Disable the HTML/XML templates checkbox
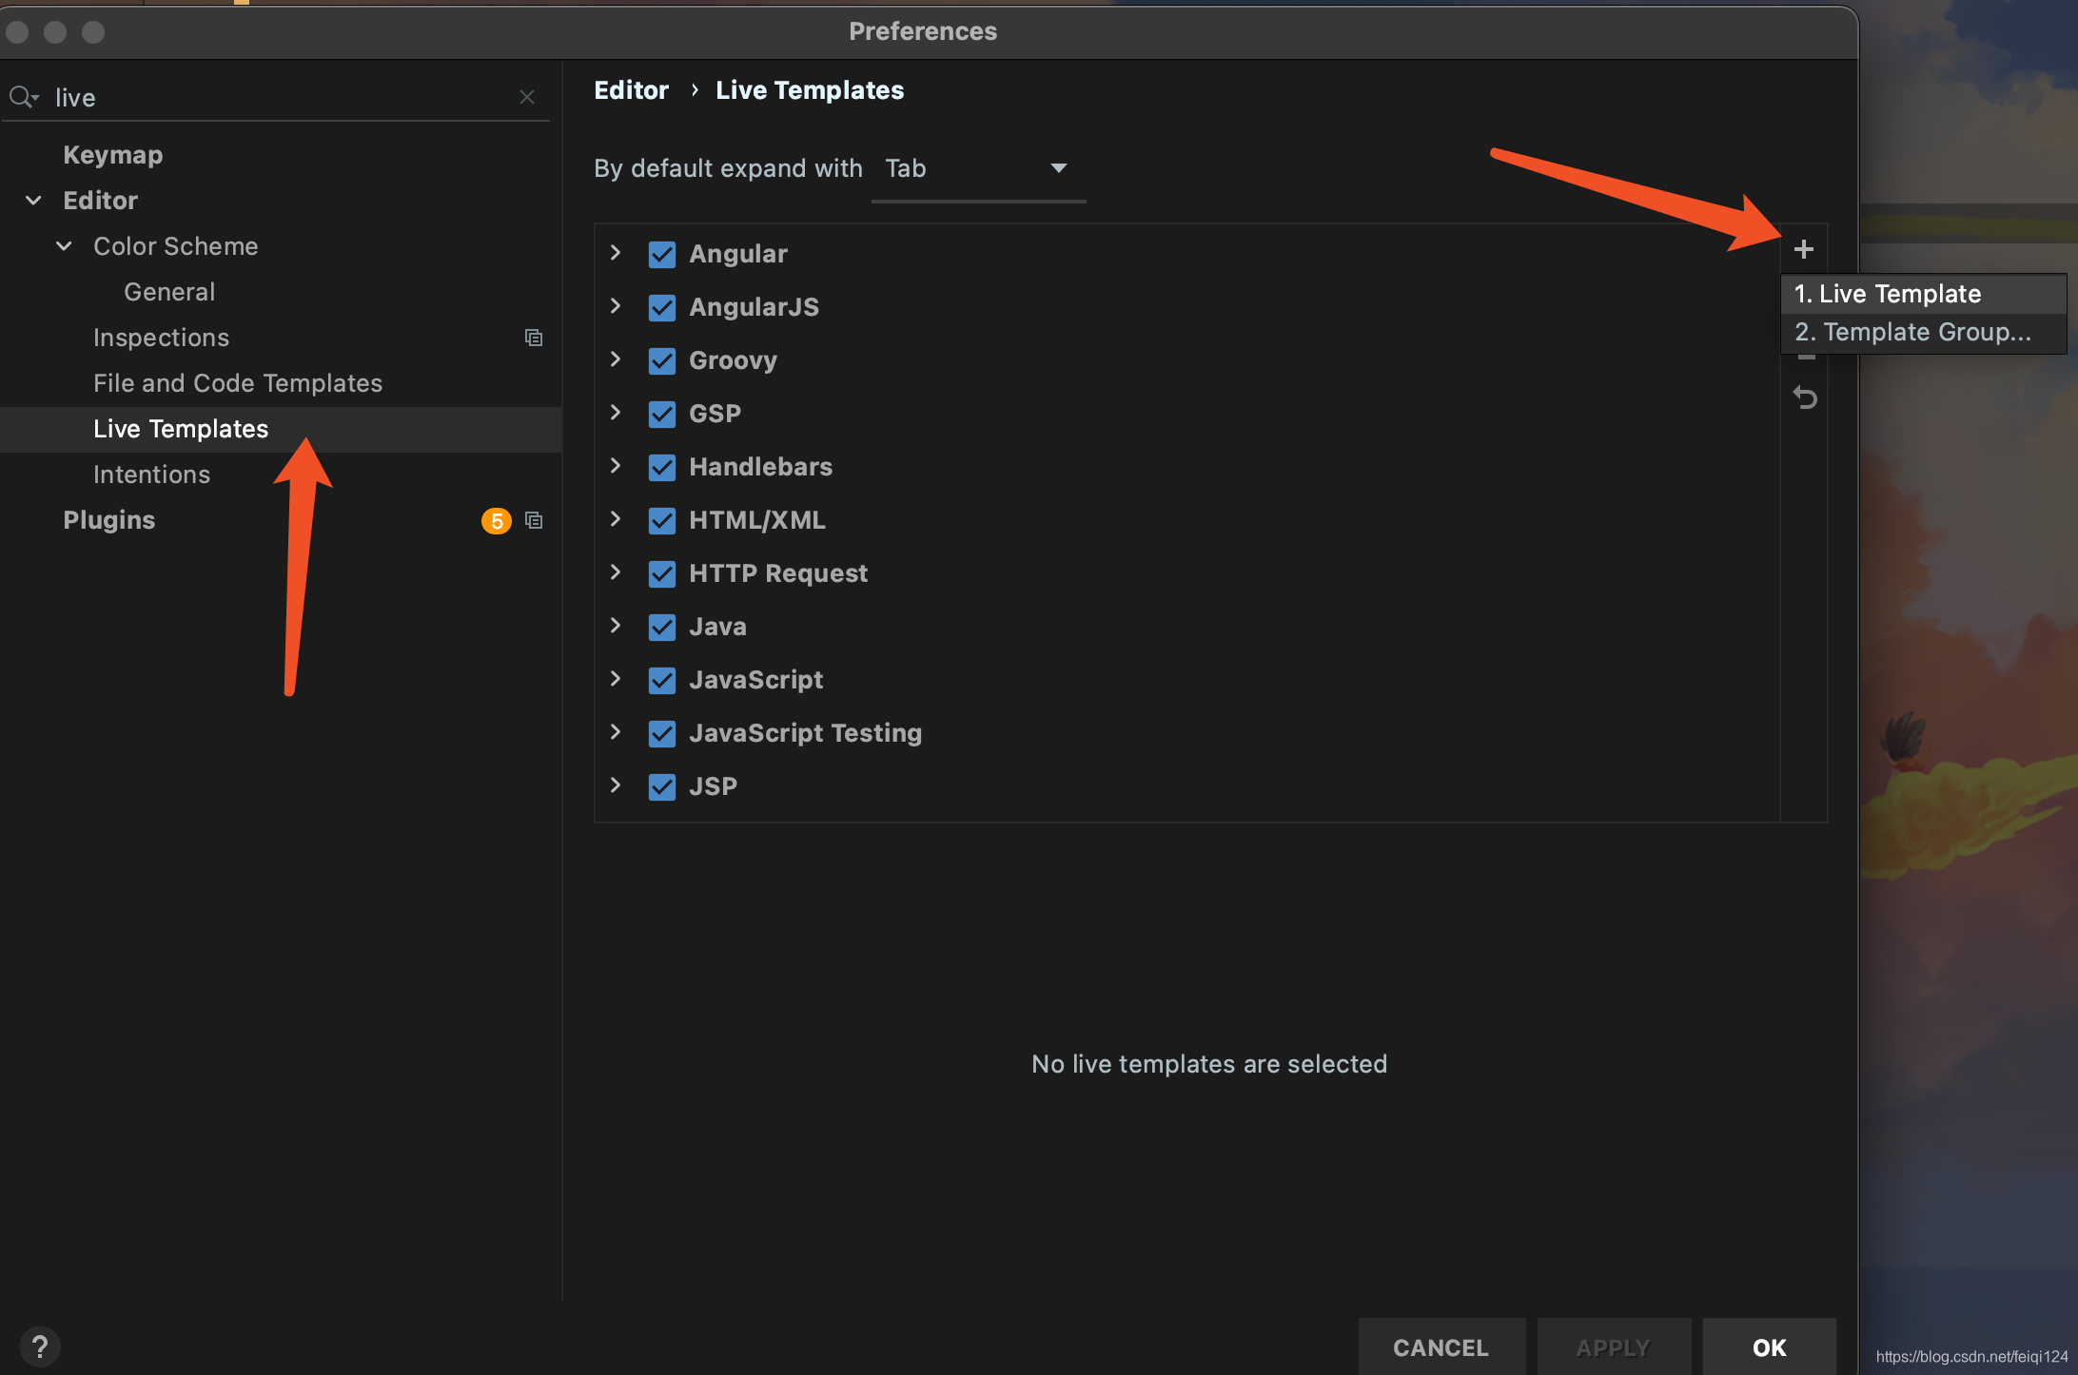The image size is (2078, 1375). tap(660, 518)
